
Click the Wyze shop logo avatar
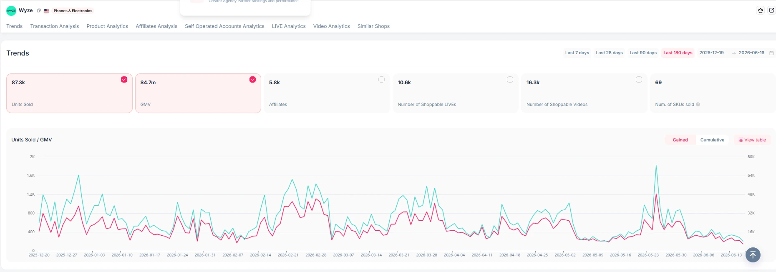coord(11,11)
